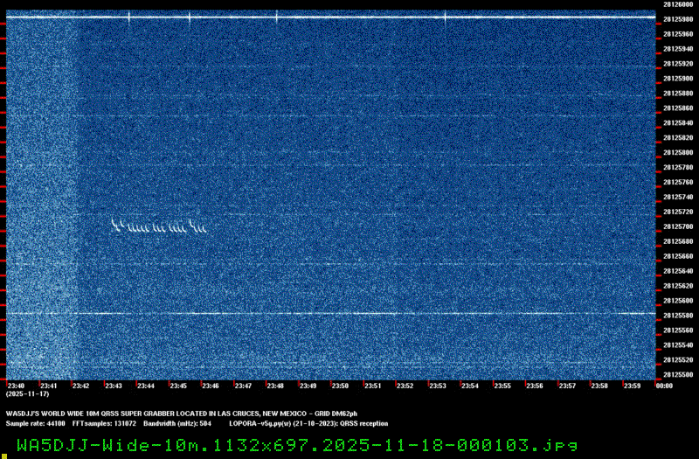Click the 28125940 frequency label
Image resolution: width=699 pixels, height=459 pixels.
(678, 49)
